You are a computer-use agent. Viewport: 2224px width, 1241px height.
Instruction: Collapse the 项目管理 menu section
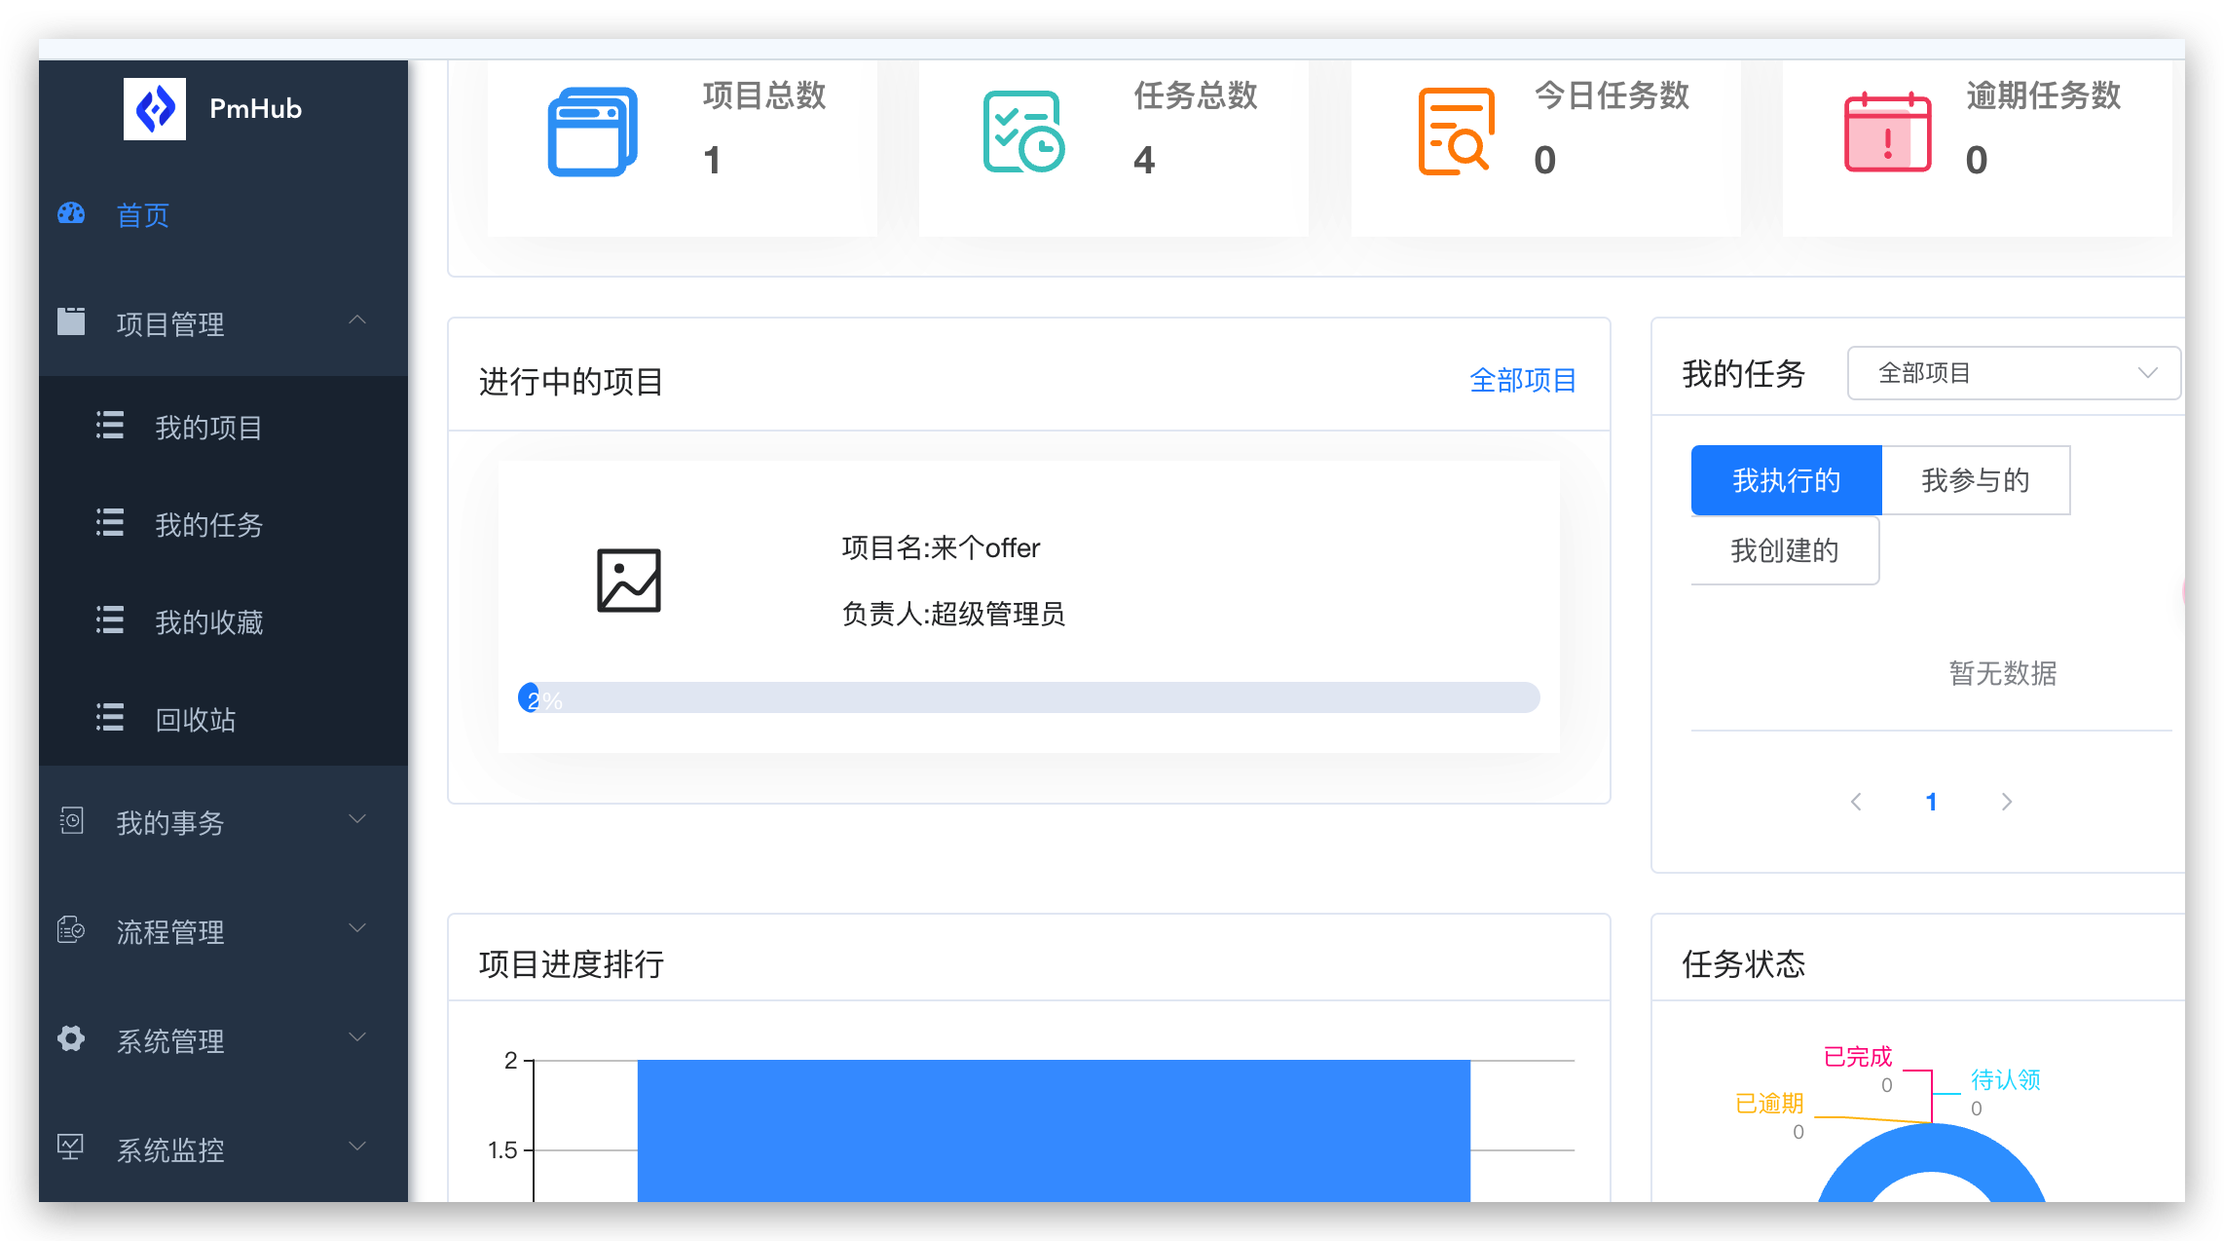click(x=356, y=321)
